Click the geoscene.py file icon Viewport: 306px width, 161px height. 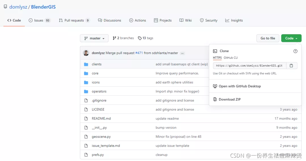pos(86,137)
